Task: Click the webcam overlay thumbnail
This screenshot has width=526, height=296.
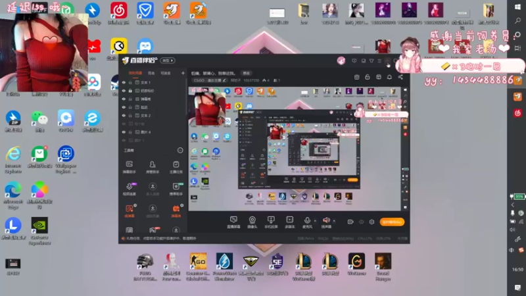Action: tap(44, 52)
